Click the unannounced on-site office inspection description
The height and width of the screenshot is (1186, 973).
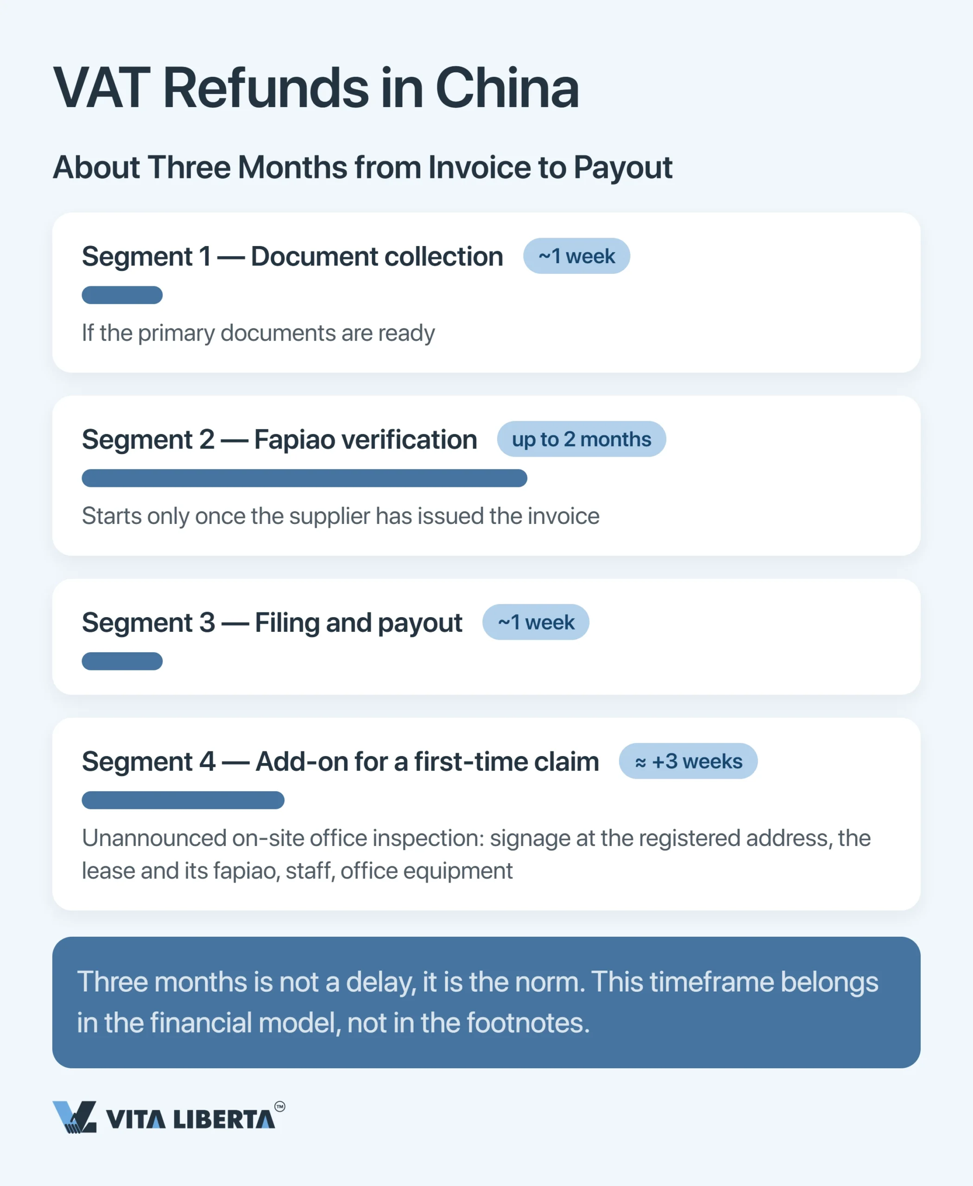click(x=476, y=854)
